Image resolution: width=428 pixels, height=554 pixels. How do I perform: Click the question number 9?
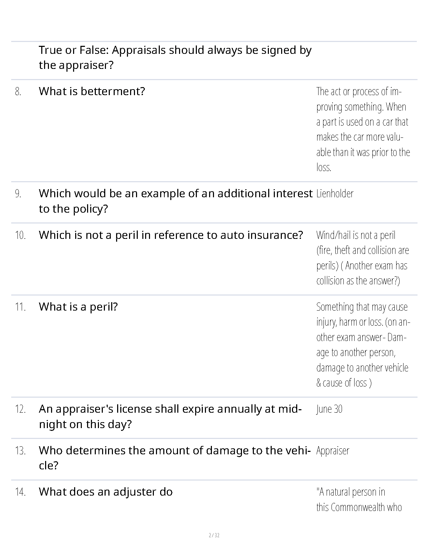(18, 194)
